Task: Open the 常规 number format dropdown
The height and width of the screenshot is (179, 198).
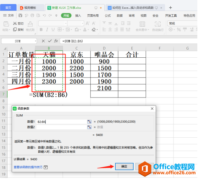Action: 182,23
